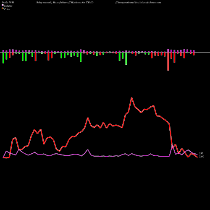This screenshot has height=210, width=210.
Task: Click the '5.60' price end label
Action: click(202, 157)
